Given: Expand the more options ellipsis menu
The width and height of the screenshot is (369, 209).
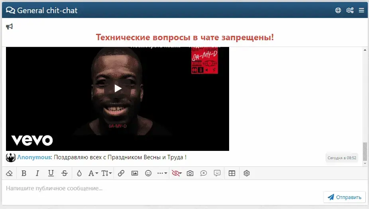Looking at the screenshot, I should [162, 174].
